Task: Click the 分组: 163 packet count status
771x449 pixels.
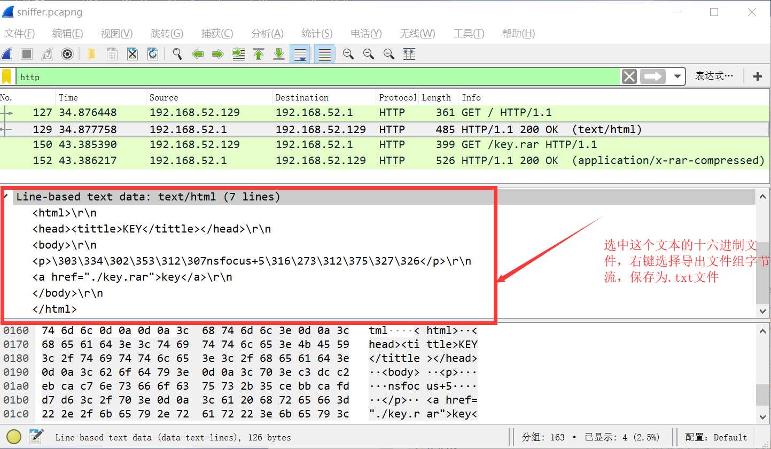Action: (x=543, y=437)
